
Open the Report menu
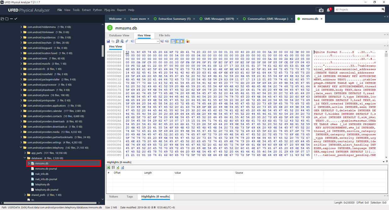tap(121, 10)
